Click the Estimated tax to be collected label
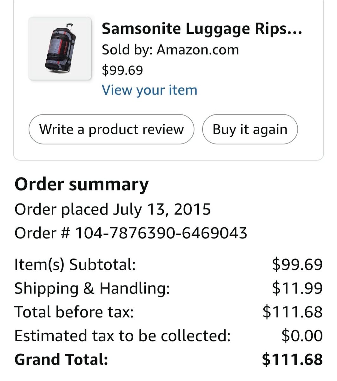 (122, 336)
